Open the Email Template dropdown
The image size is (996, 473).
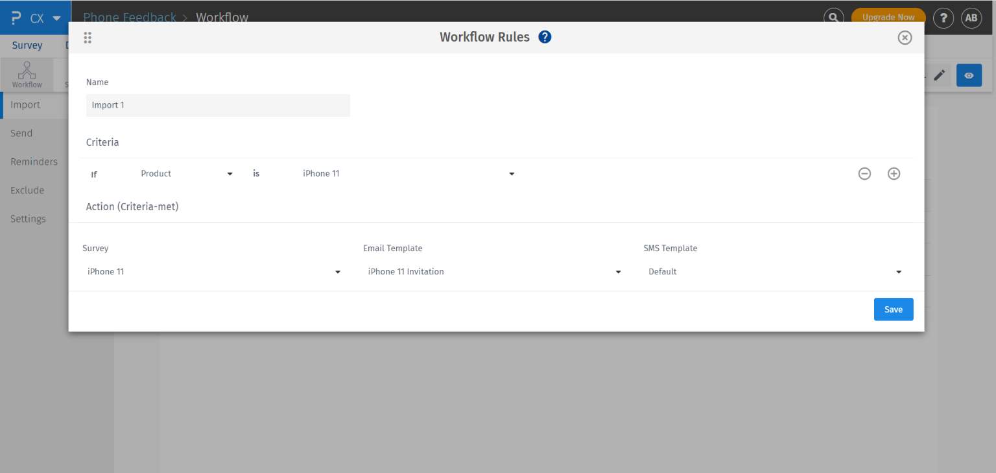tap(495, 272)
